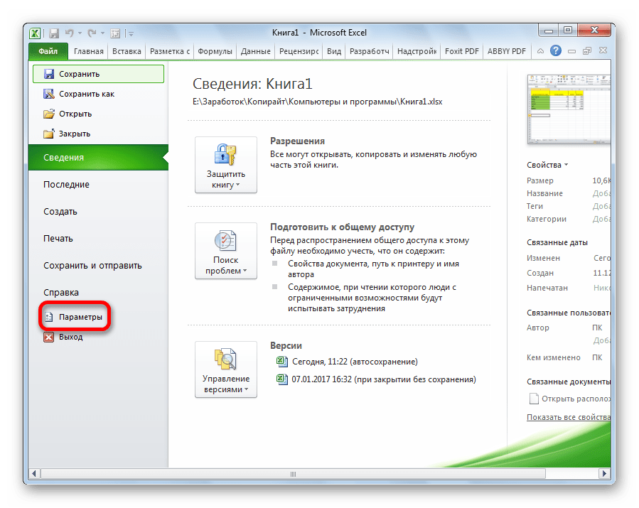Click Показать все свойства link

click(x=569, y=417)
